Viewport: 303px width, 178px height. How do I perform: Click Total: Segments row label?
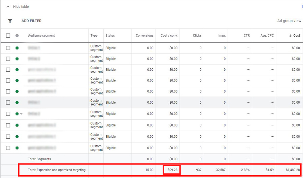[39, 159]
